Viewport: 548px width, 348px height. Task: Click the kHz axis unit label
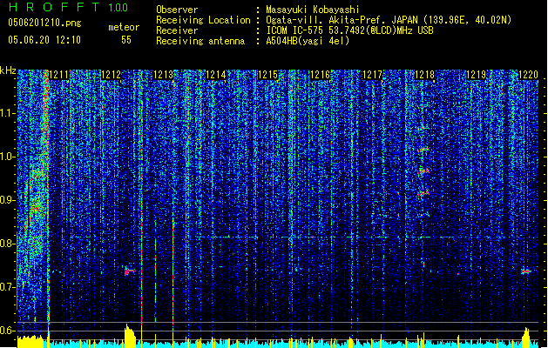pyautogui.click(x=8, y=70)
